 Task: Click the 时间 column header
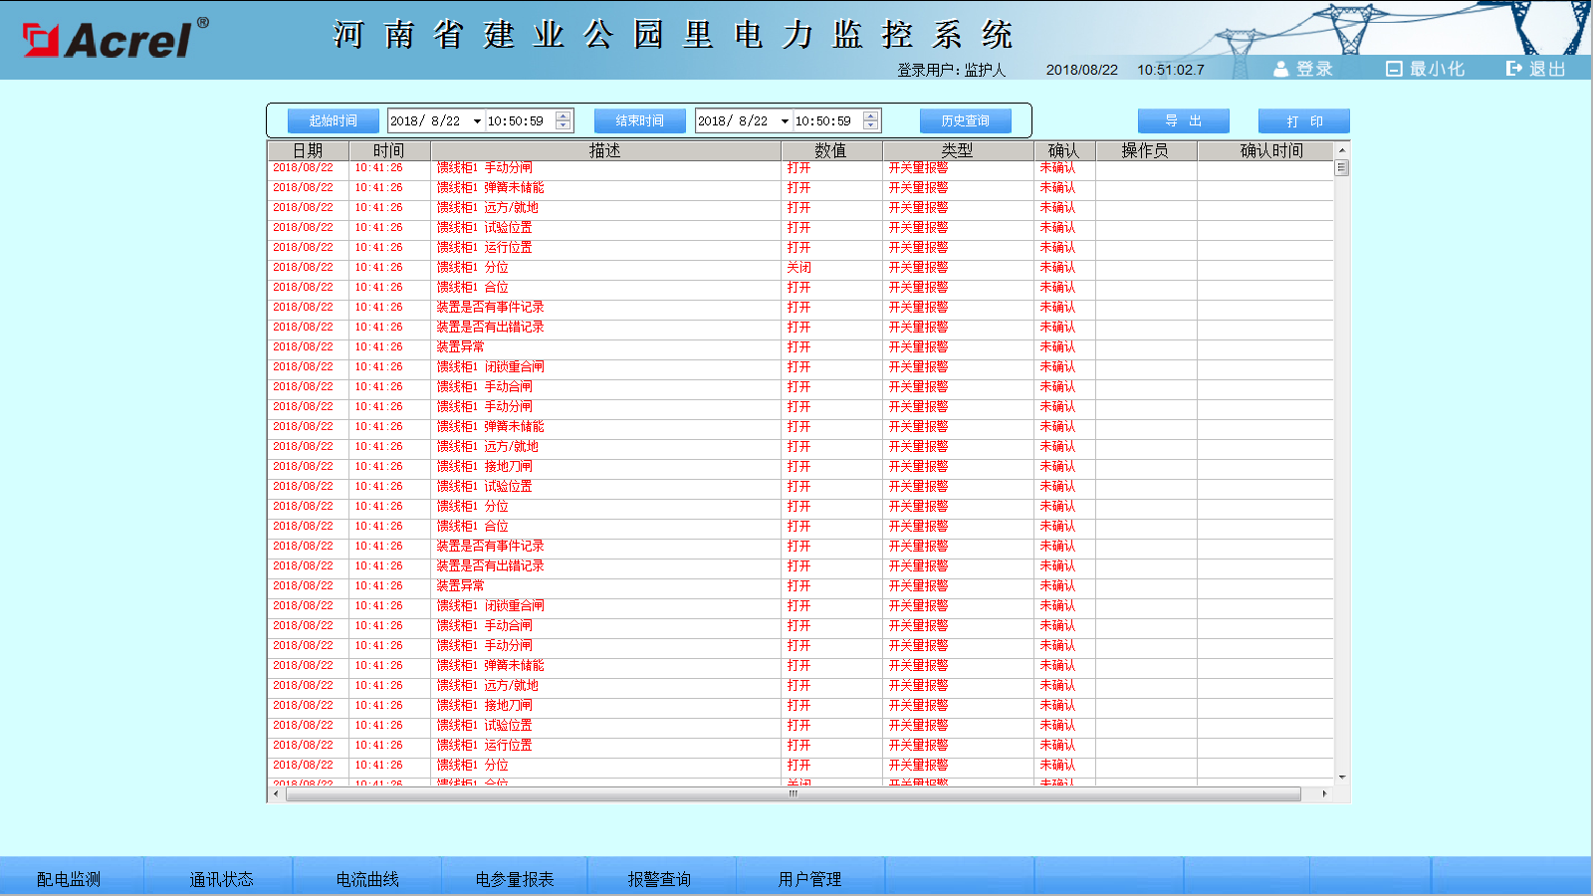point(389,150)
